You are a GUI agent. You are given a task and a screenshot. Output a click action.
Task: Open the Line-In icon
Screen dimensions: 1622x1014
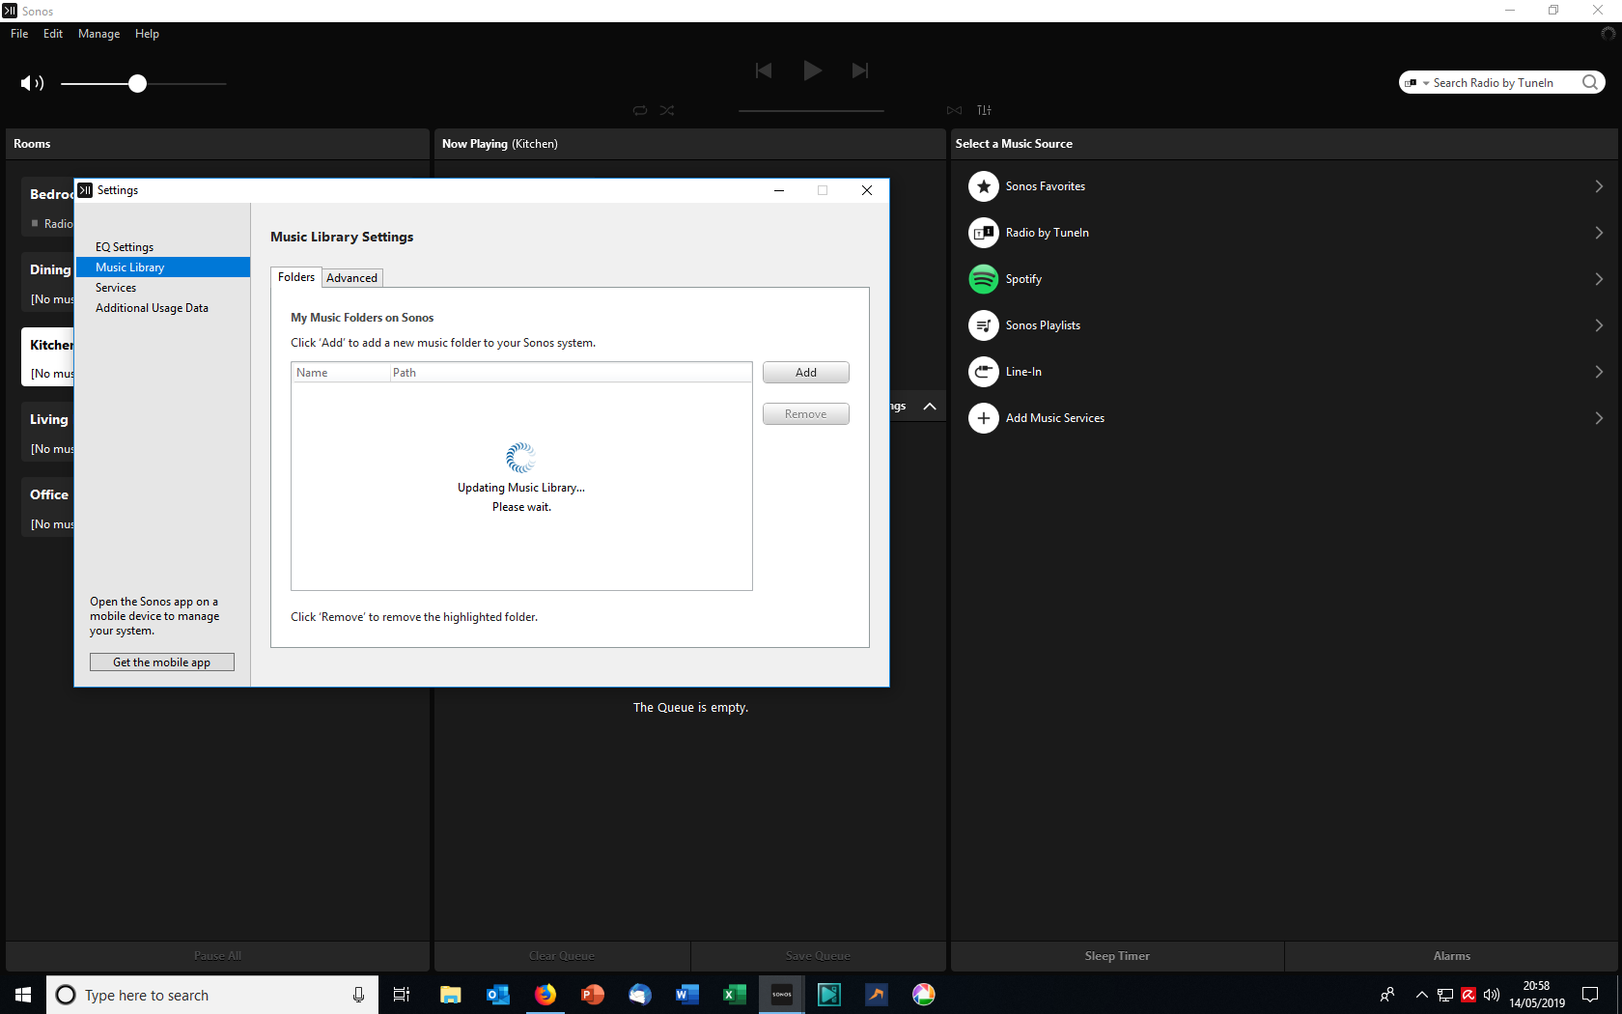coord(984,372)
